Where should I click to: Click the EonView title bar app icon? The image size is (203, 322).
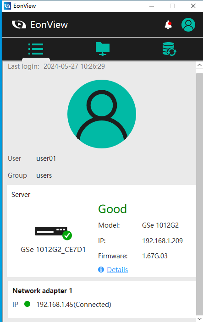[x=7, y=6]
